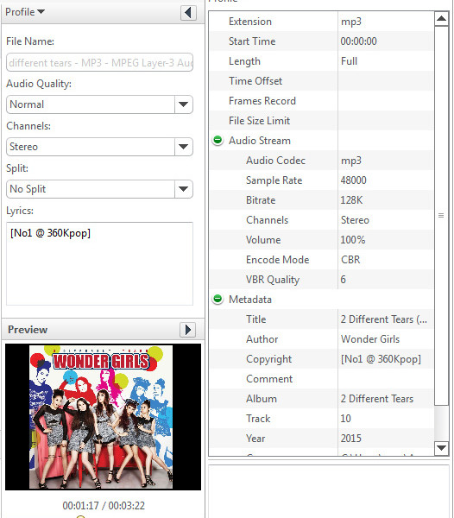
Task: Click the scroll up arrow of properties list
Action: (x=441, y=18)
